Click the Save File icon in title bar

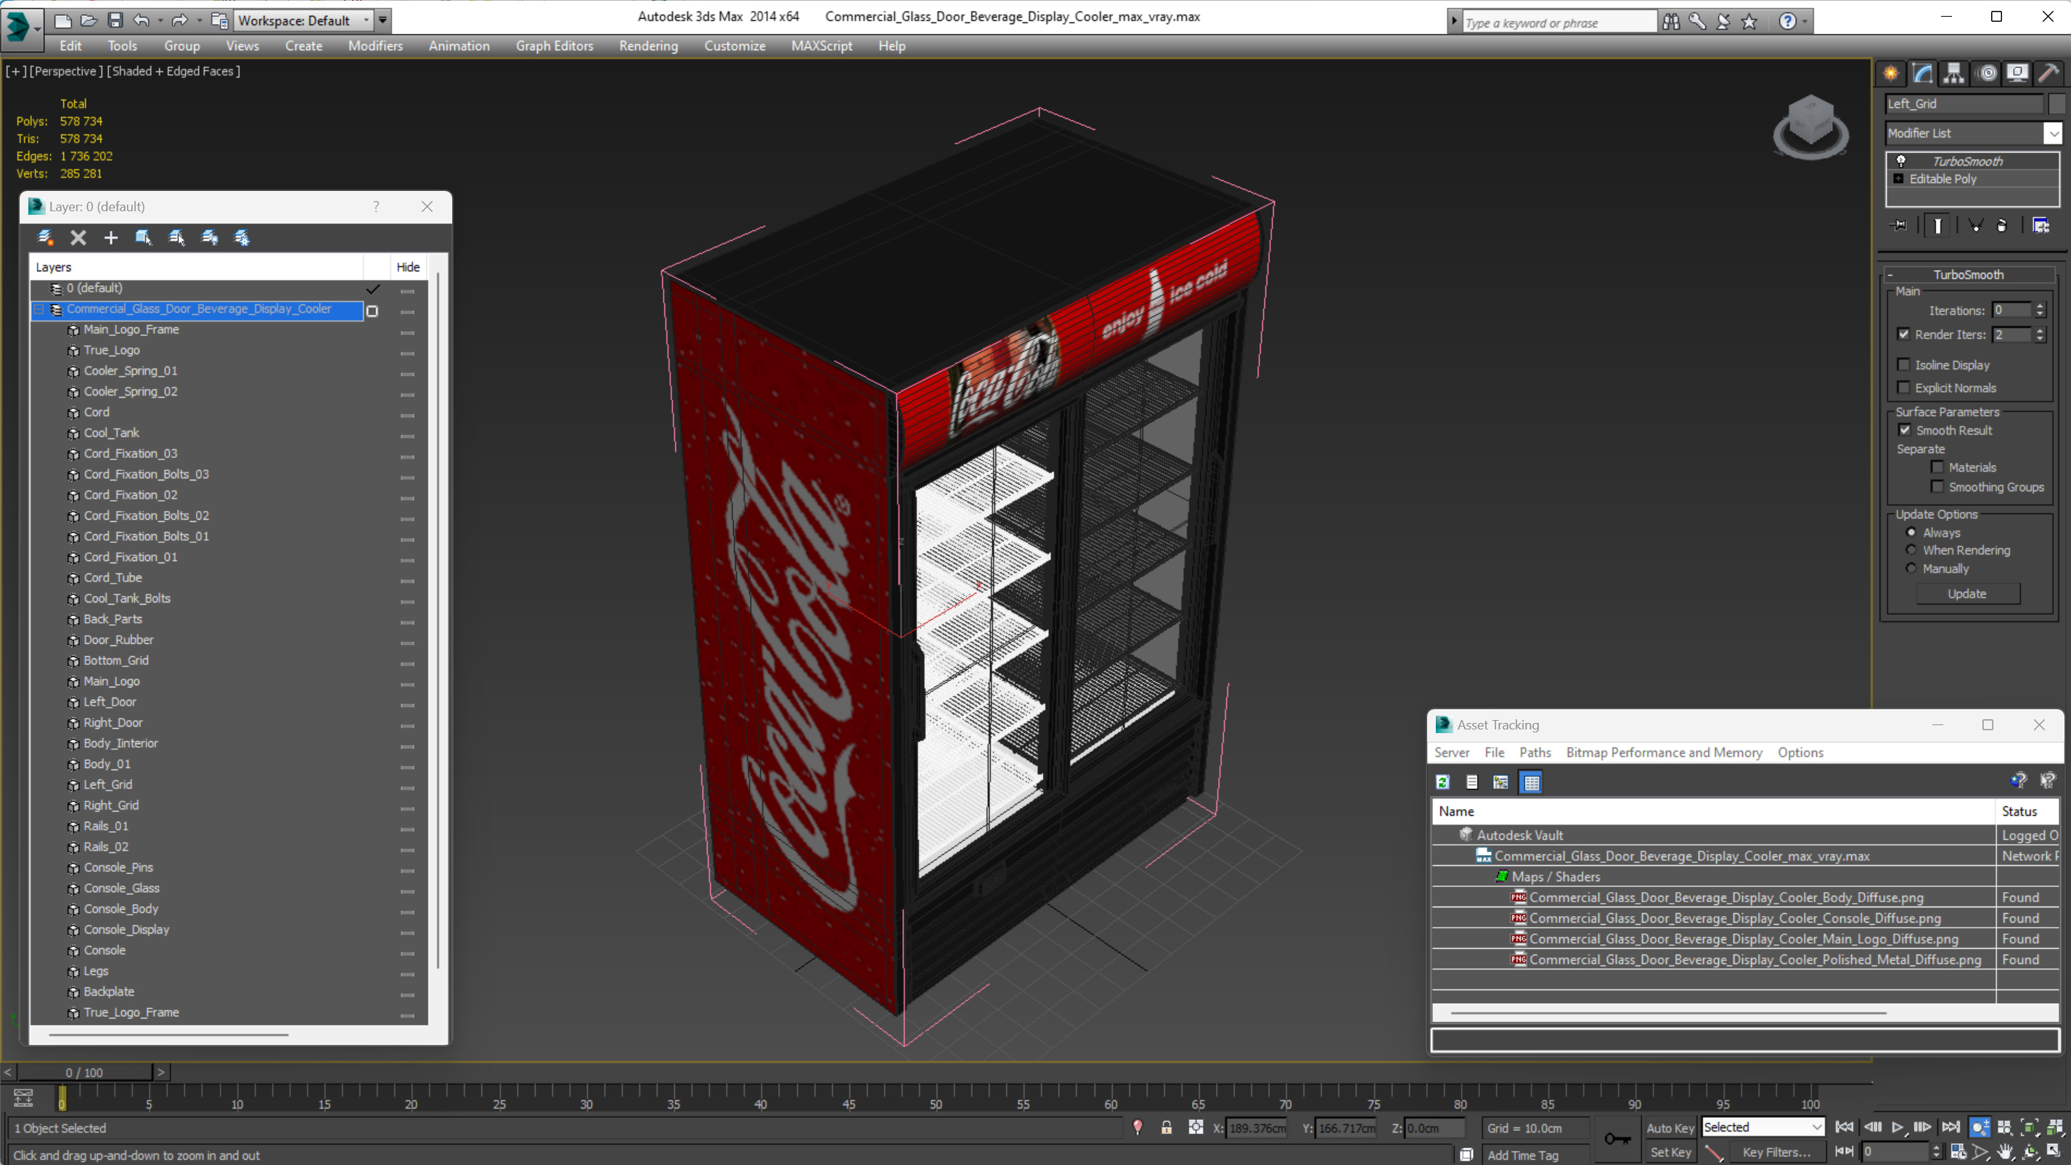115,20
